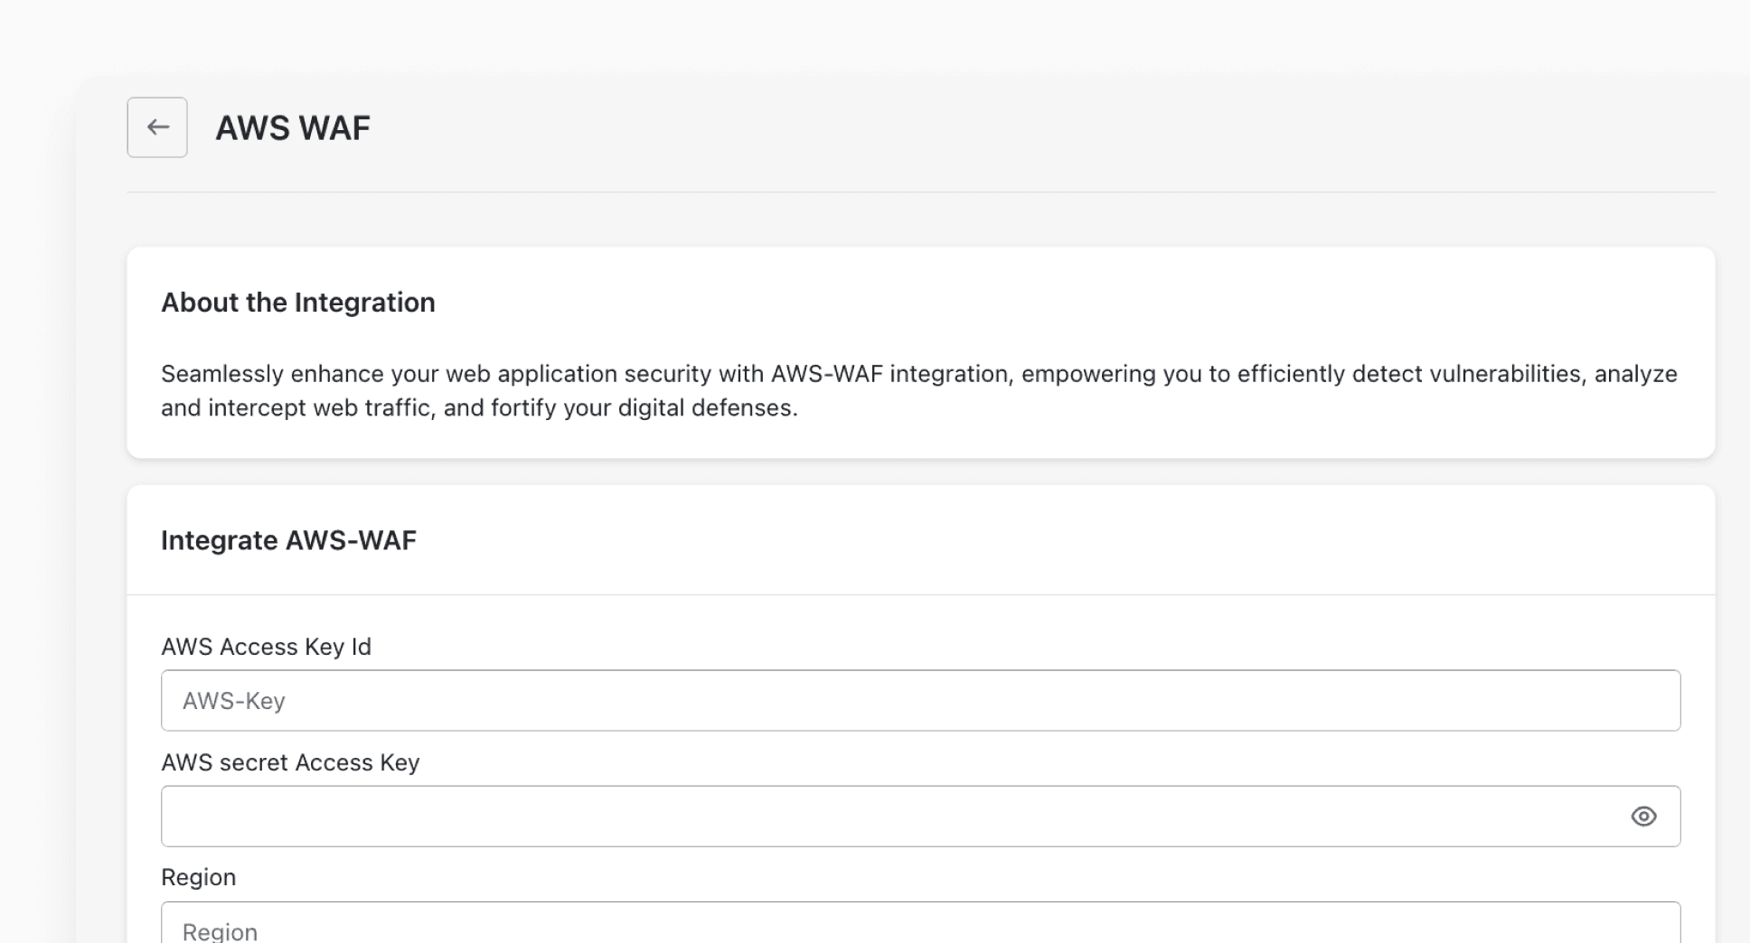Show the AWS secret key with eye icon

tap(1643, 817)
